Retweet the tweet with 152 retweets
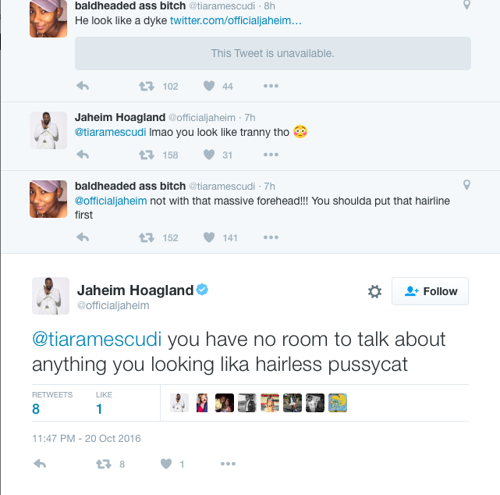This screenshot has width=500, height=495. (146, 237)
